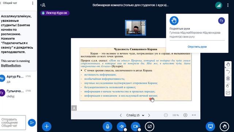
Task: Select the slide heading Чудесность Священного Корана
Action: [x=136, y=49]
